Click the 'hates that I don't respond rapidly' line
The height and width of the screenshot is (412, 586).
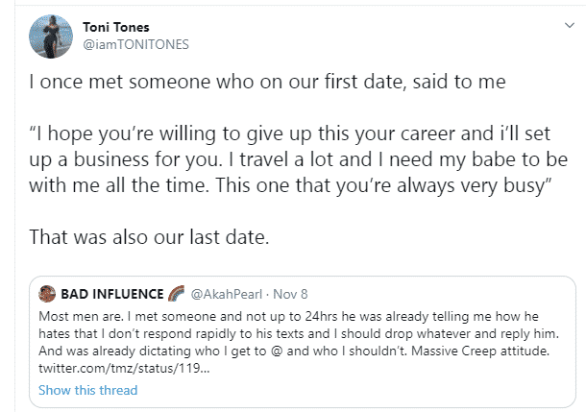pos(299,333)
